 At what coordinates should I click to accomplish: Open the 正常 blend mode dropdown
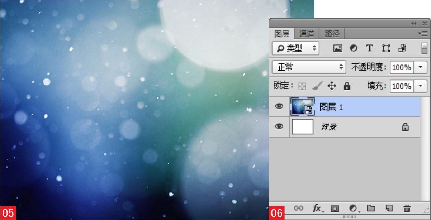point(309,67)
